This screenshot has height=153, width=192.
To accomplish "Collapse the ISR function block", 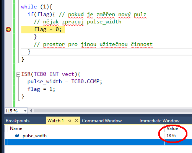I will coord(18,74).
